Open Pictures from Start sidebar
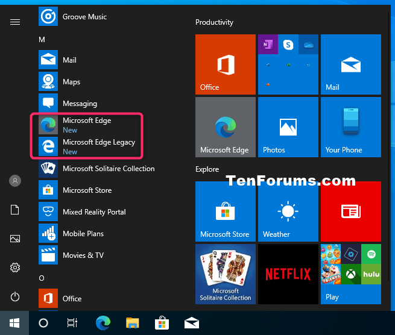This screenshot has height=335, width=395. click(15, 239)
